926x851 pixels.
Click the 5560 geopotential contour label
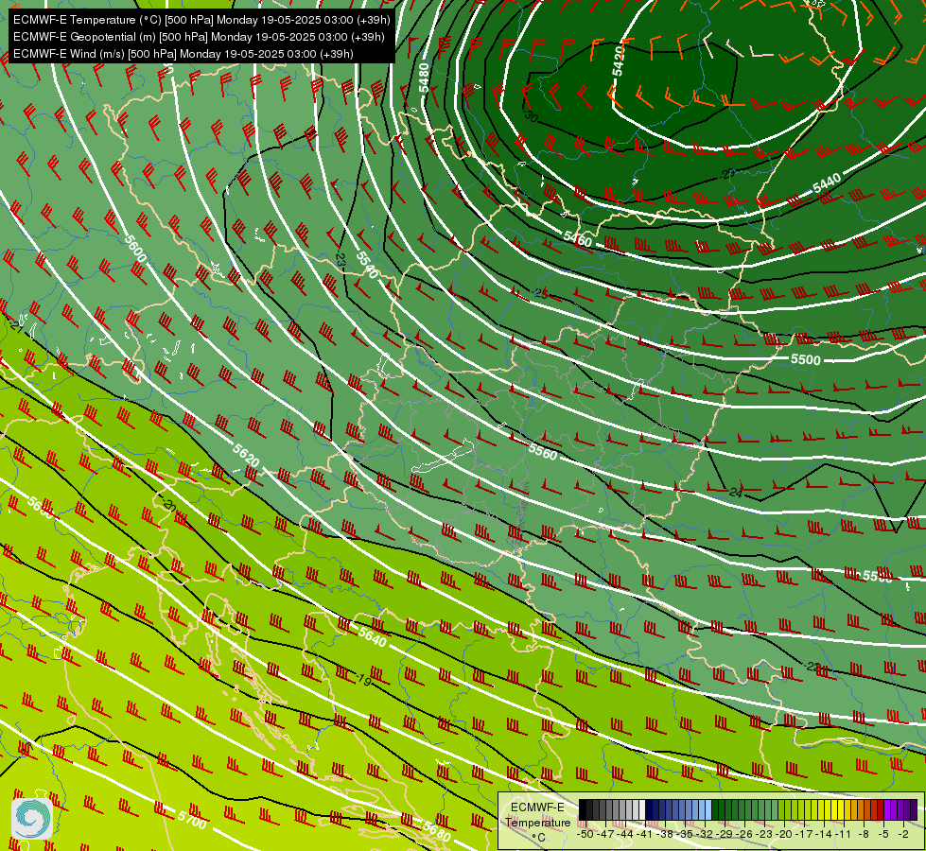(542, 452)
